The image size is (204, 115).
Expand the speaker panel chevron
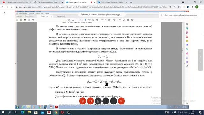162,15
